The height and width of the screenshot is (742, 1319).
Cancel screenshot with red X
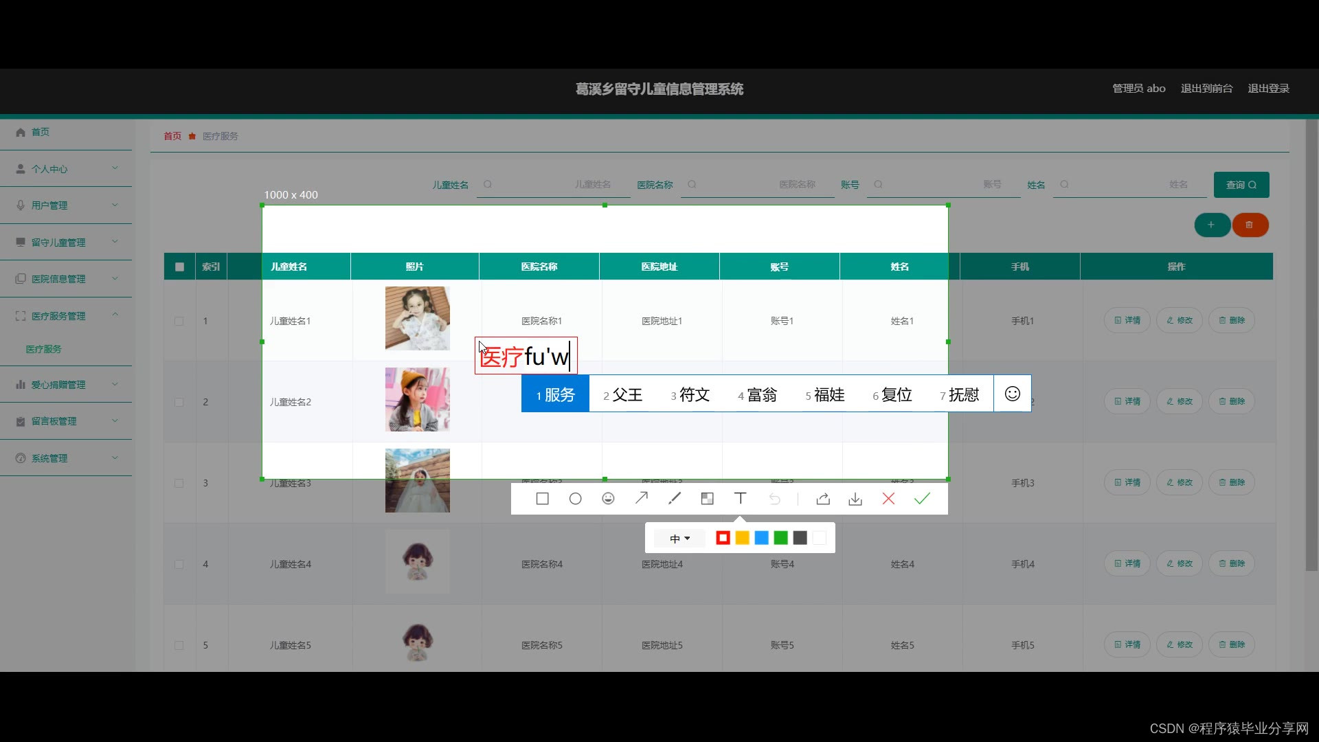[888, 499]
